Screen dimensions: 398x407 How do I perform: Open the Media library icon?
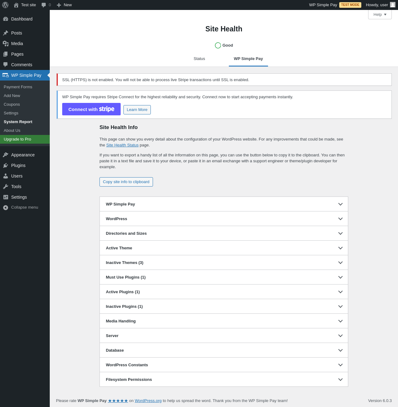pyautogui.click(x=6, y=44)
